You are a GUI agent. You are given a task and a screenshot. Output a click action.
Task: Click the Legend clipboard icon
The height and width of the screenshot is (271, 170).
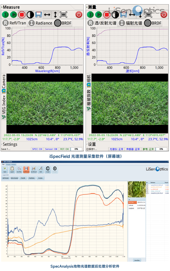pyautogui.click(x=12, y=169)
